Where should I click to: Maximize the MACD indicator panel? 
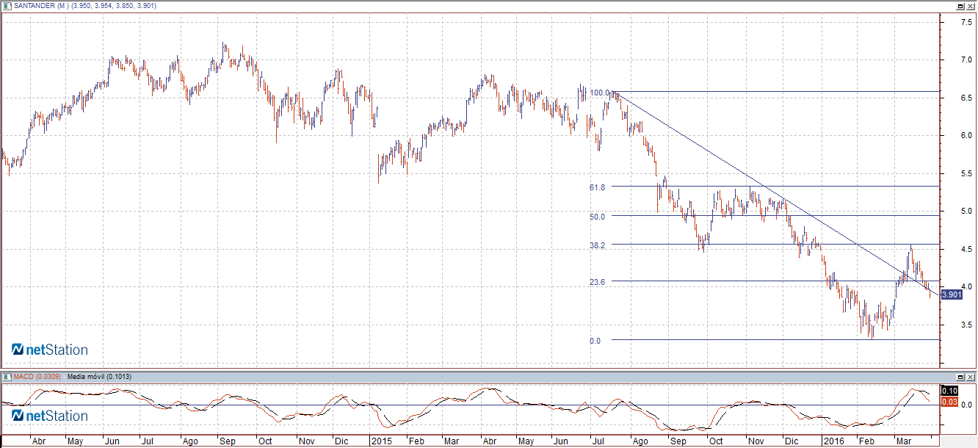(x=960, y=376)
